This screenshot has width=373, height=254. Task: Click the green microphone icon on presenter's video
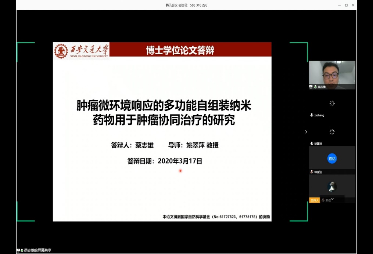[315, 87]
